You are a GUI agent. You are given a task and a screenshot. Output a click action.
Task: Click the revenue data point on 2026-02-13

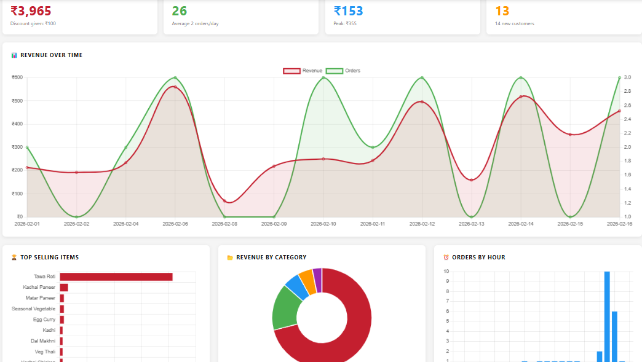(x=472, y=180)
